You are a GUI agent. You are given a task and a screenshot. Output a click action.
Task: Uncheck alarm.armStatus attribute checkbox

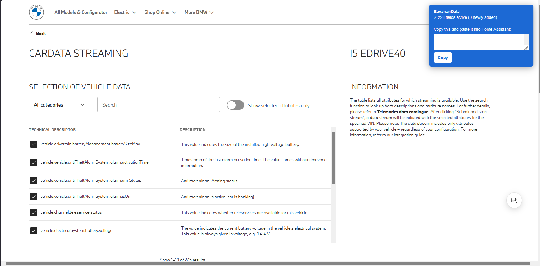click(x=34, y=181)
